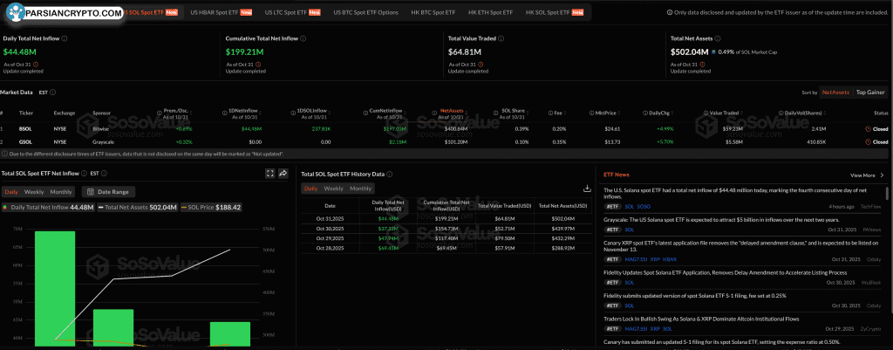Screen dimensions: 893x350
Task: Open the US LTC Spot ETF tab
Action: (293, 12)
